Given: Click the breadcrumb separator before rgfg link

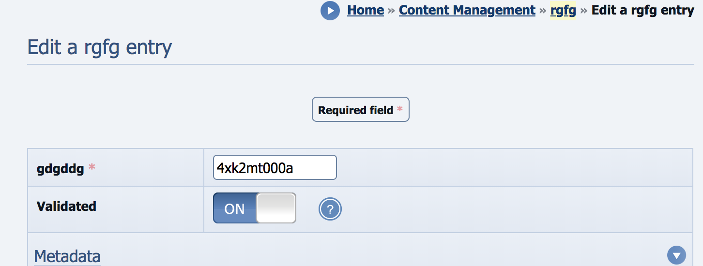Looking at the screenshot, I should pyautogui.click(x=543, y=11).
